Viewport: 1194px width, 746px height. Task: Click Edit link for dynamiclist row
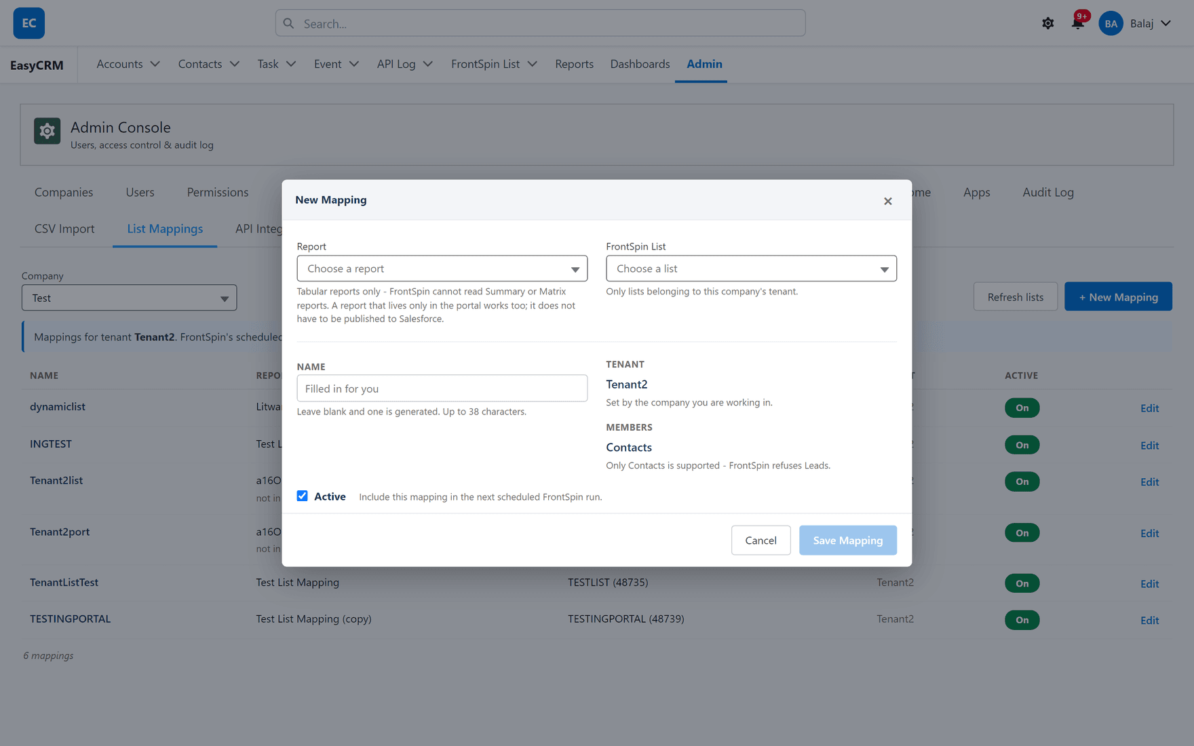(x=1149, y=408)
